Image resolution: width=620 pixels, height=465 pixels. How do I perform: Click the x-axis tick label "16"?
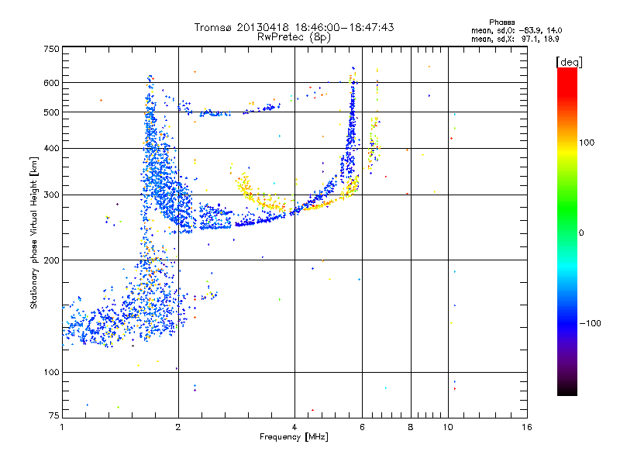(527, 427)
